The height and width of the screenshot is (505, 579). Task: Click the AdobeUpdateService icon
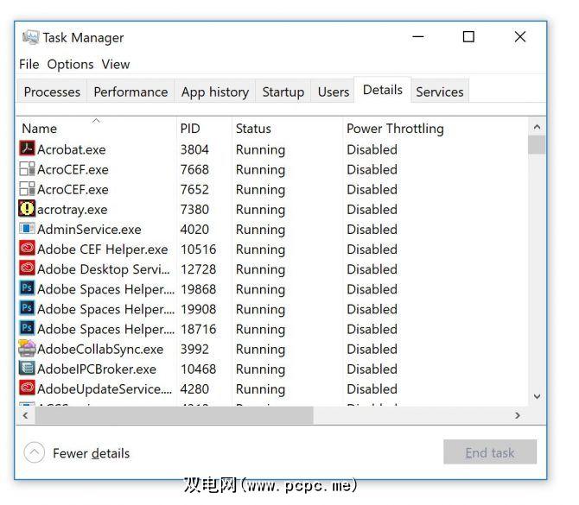click(27, 389)
